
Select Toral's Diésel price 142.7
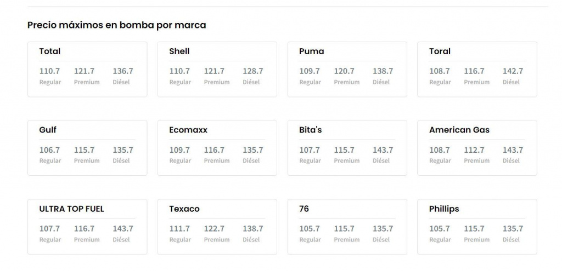coord(513,71)
